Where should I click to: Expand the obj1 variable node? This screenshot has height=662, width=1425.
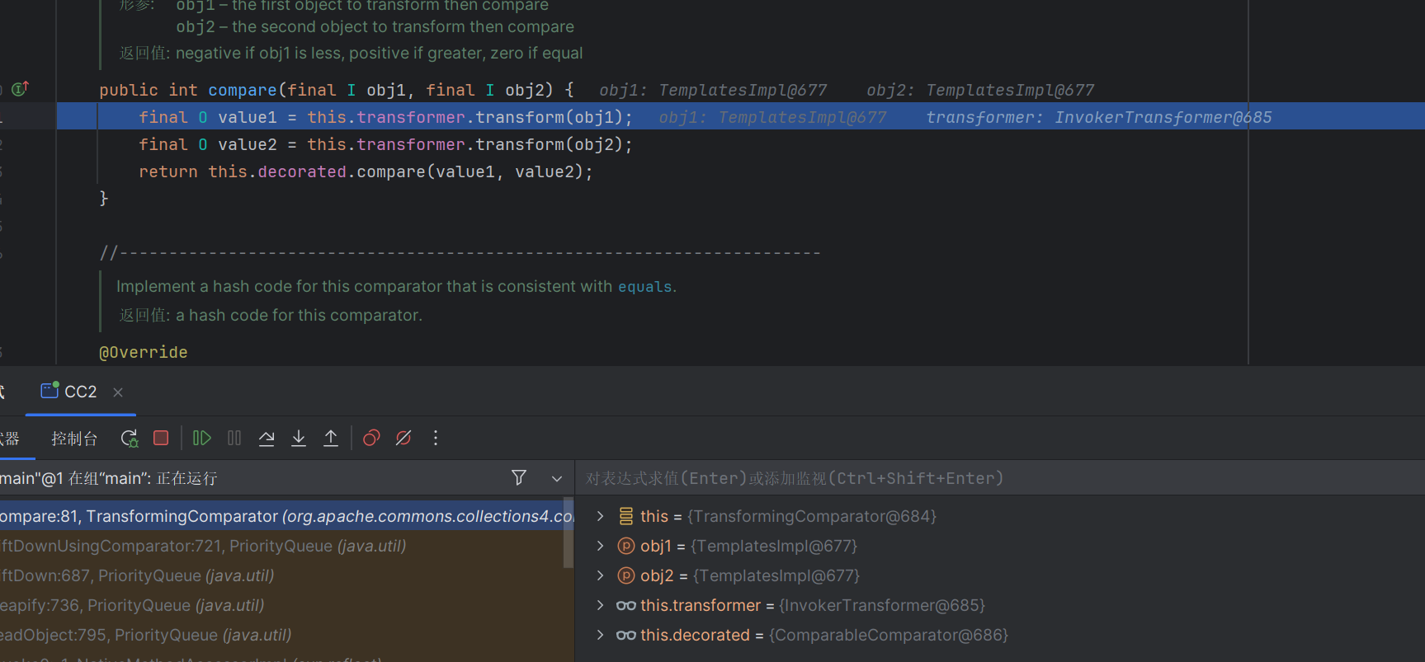(x=601, y=546)
